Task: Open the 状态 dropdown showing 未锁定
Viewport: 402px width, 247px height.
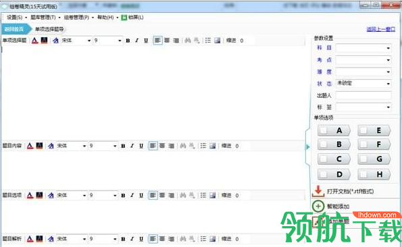Action: click(388, 84)
